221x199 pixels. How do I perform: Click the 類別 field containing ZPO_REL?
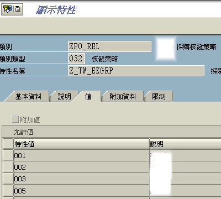(109, 46)
